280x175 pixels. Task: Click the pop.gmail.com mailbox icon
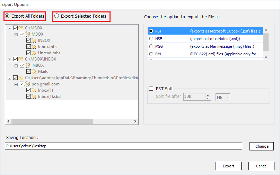point(27,84)
